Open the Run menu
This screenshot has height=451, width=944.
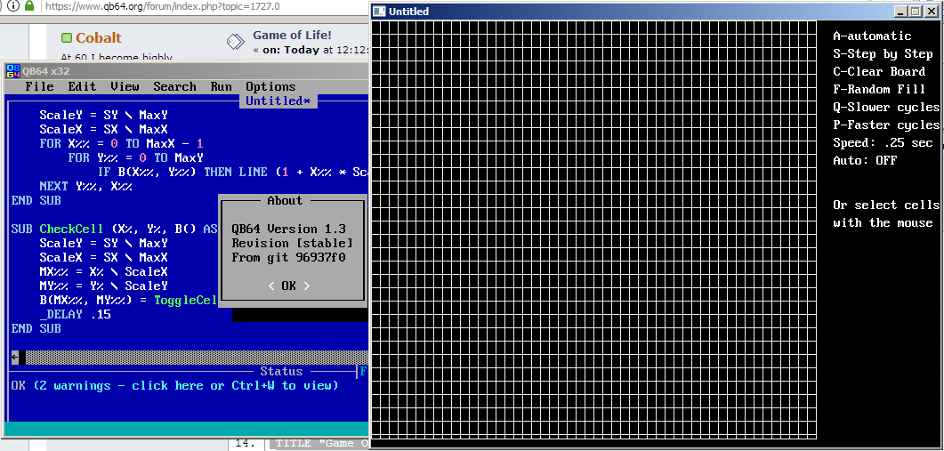pos(221,86)
